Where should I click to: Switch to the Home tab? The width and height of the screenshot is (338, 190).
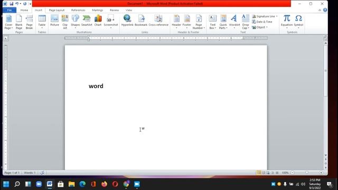pos(24,10)
